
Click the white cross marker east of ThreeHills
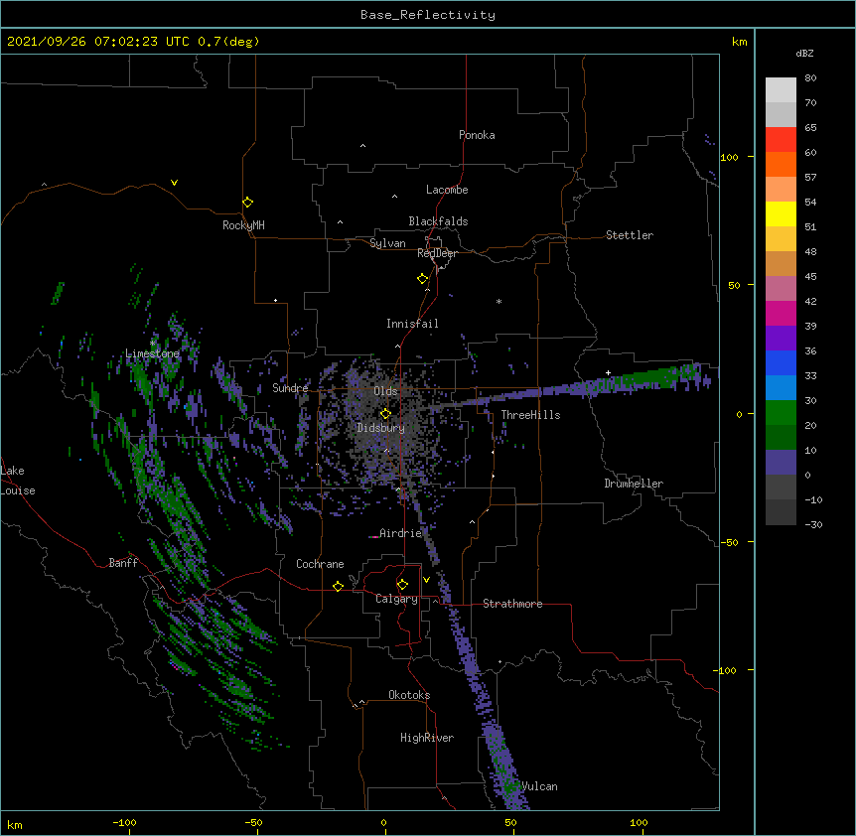pyautogui.click(x=608, y=372)
